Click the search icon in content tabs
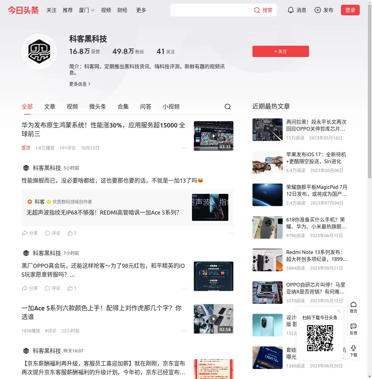The image size is (372, 379). point(228,107)
